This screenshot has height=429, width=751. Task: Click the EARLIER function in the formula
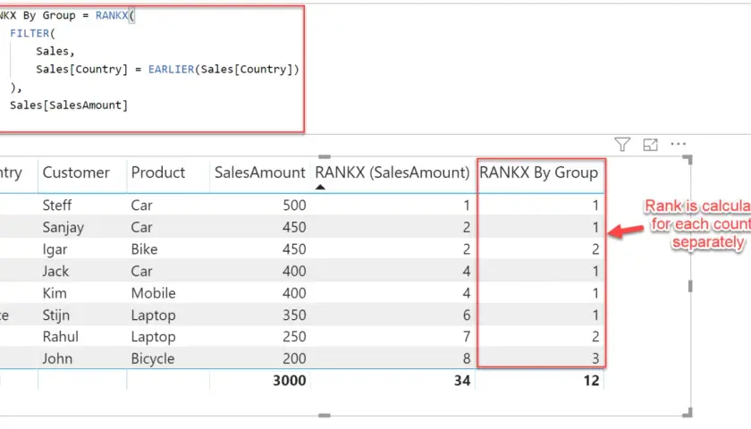point(171,70)
